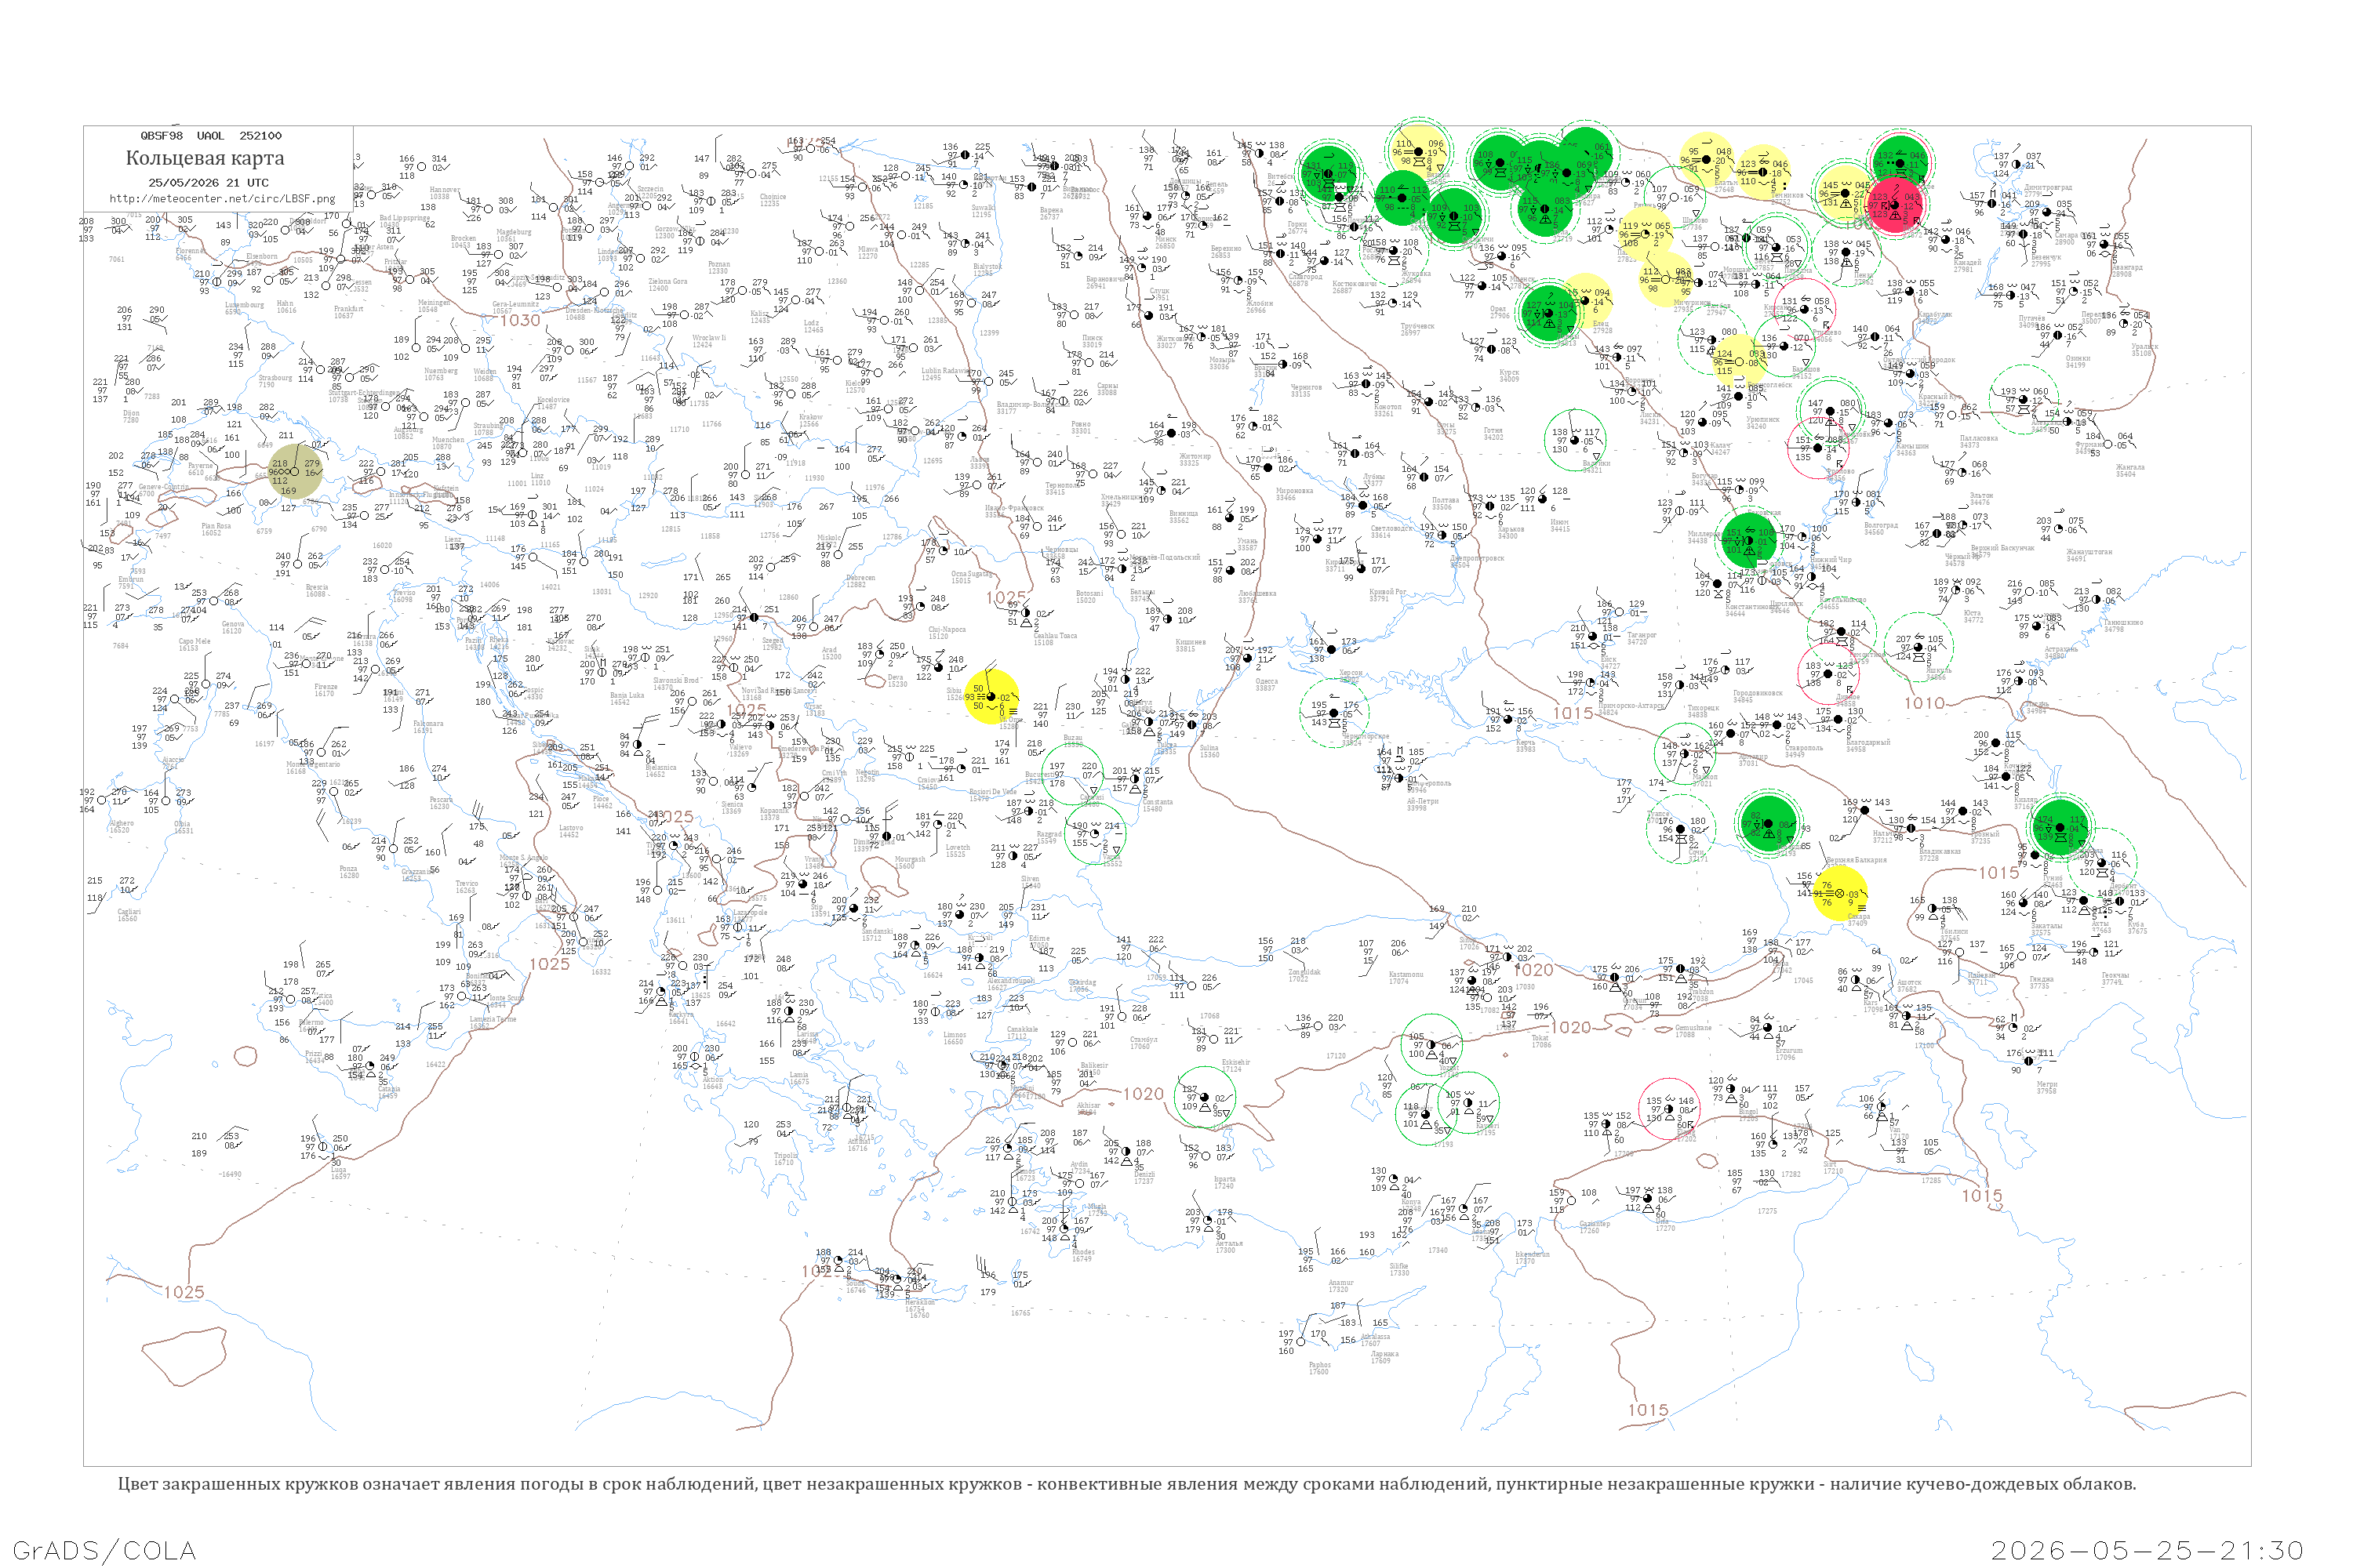2353x1568 pixels.
Task: Click the "Nuernberg" station label
Action: 440,371
